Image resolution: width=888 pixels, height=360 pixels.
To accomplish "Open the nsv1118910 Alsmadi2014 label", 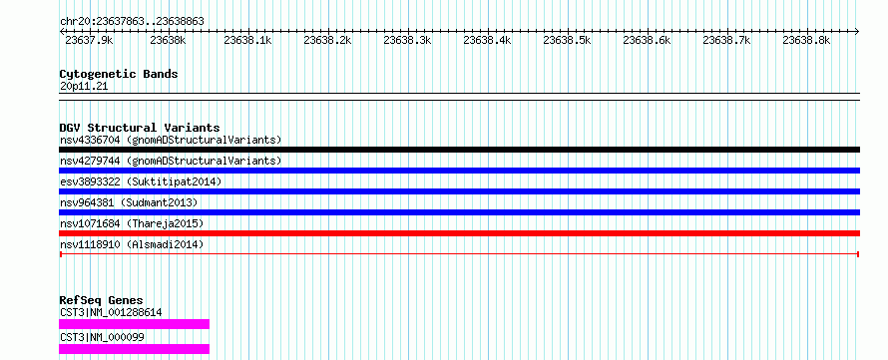I will coord(132,244).
